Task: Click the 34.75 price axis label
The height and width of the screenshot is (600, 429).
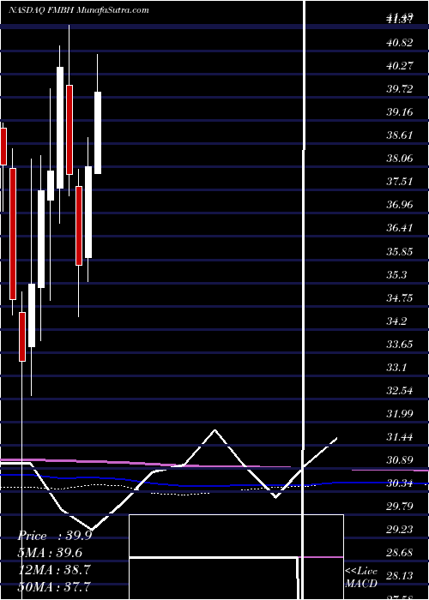Action: click(x=399, y=297)
